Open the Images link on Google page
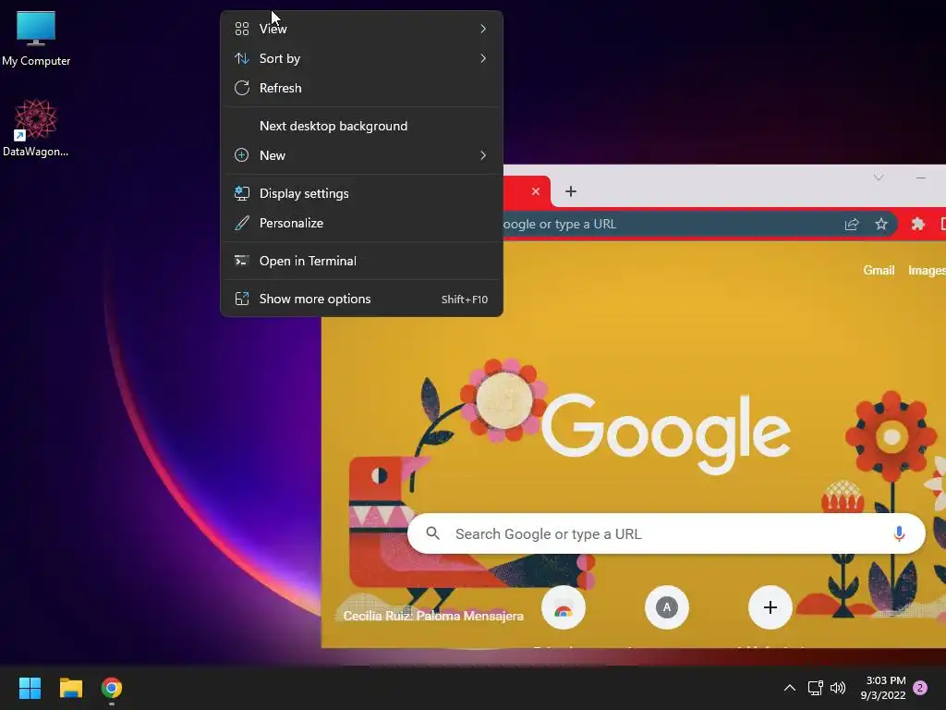The height and width of the screenshot is (710, 946). point(928,271)
